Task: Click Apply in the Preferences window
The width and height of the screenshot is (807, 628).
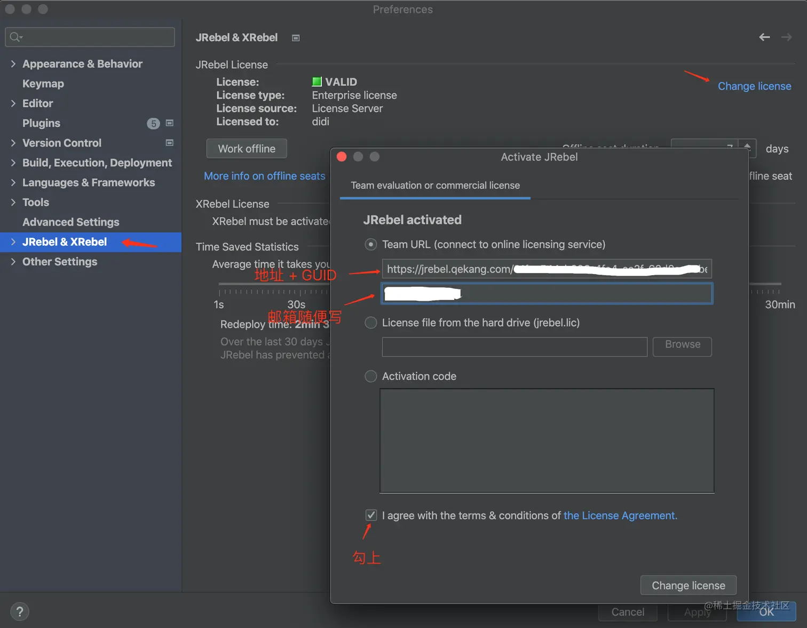Action: [697, 612]
